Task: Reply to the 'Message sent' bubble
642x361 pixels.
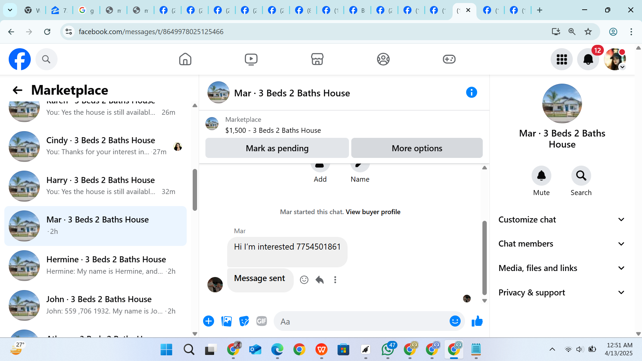Action: 319,280
